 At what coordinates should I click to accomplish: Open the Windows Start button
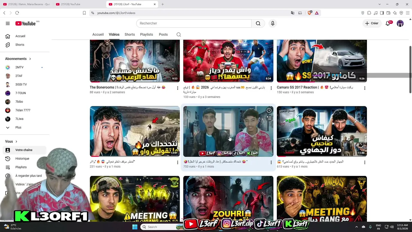[135, 227]
